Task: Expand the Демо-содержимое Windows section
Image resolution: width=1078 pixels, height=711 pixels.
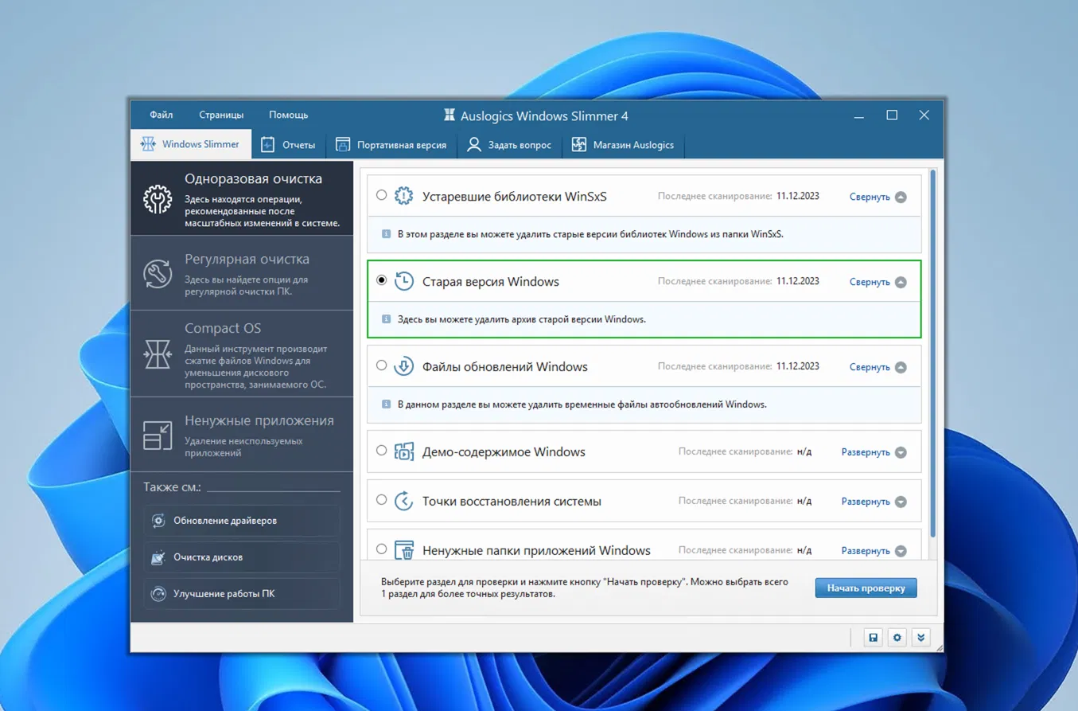Action: 874,452
